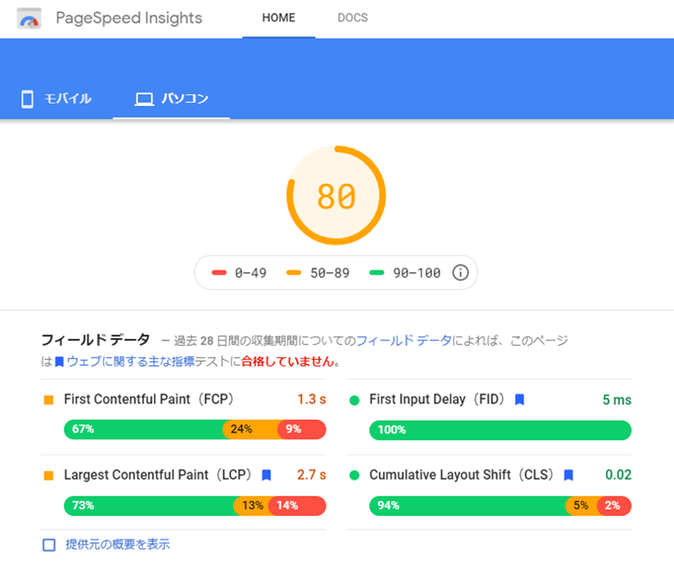Click the bookmark icon next to FID
674x570 pixels.
520,400
